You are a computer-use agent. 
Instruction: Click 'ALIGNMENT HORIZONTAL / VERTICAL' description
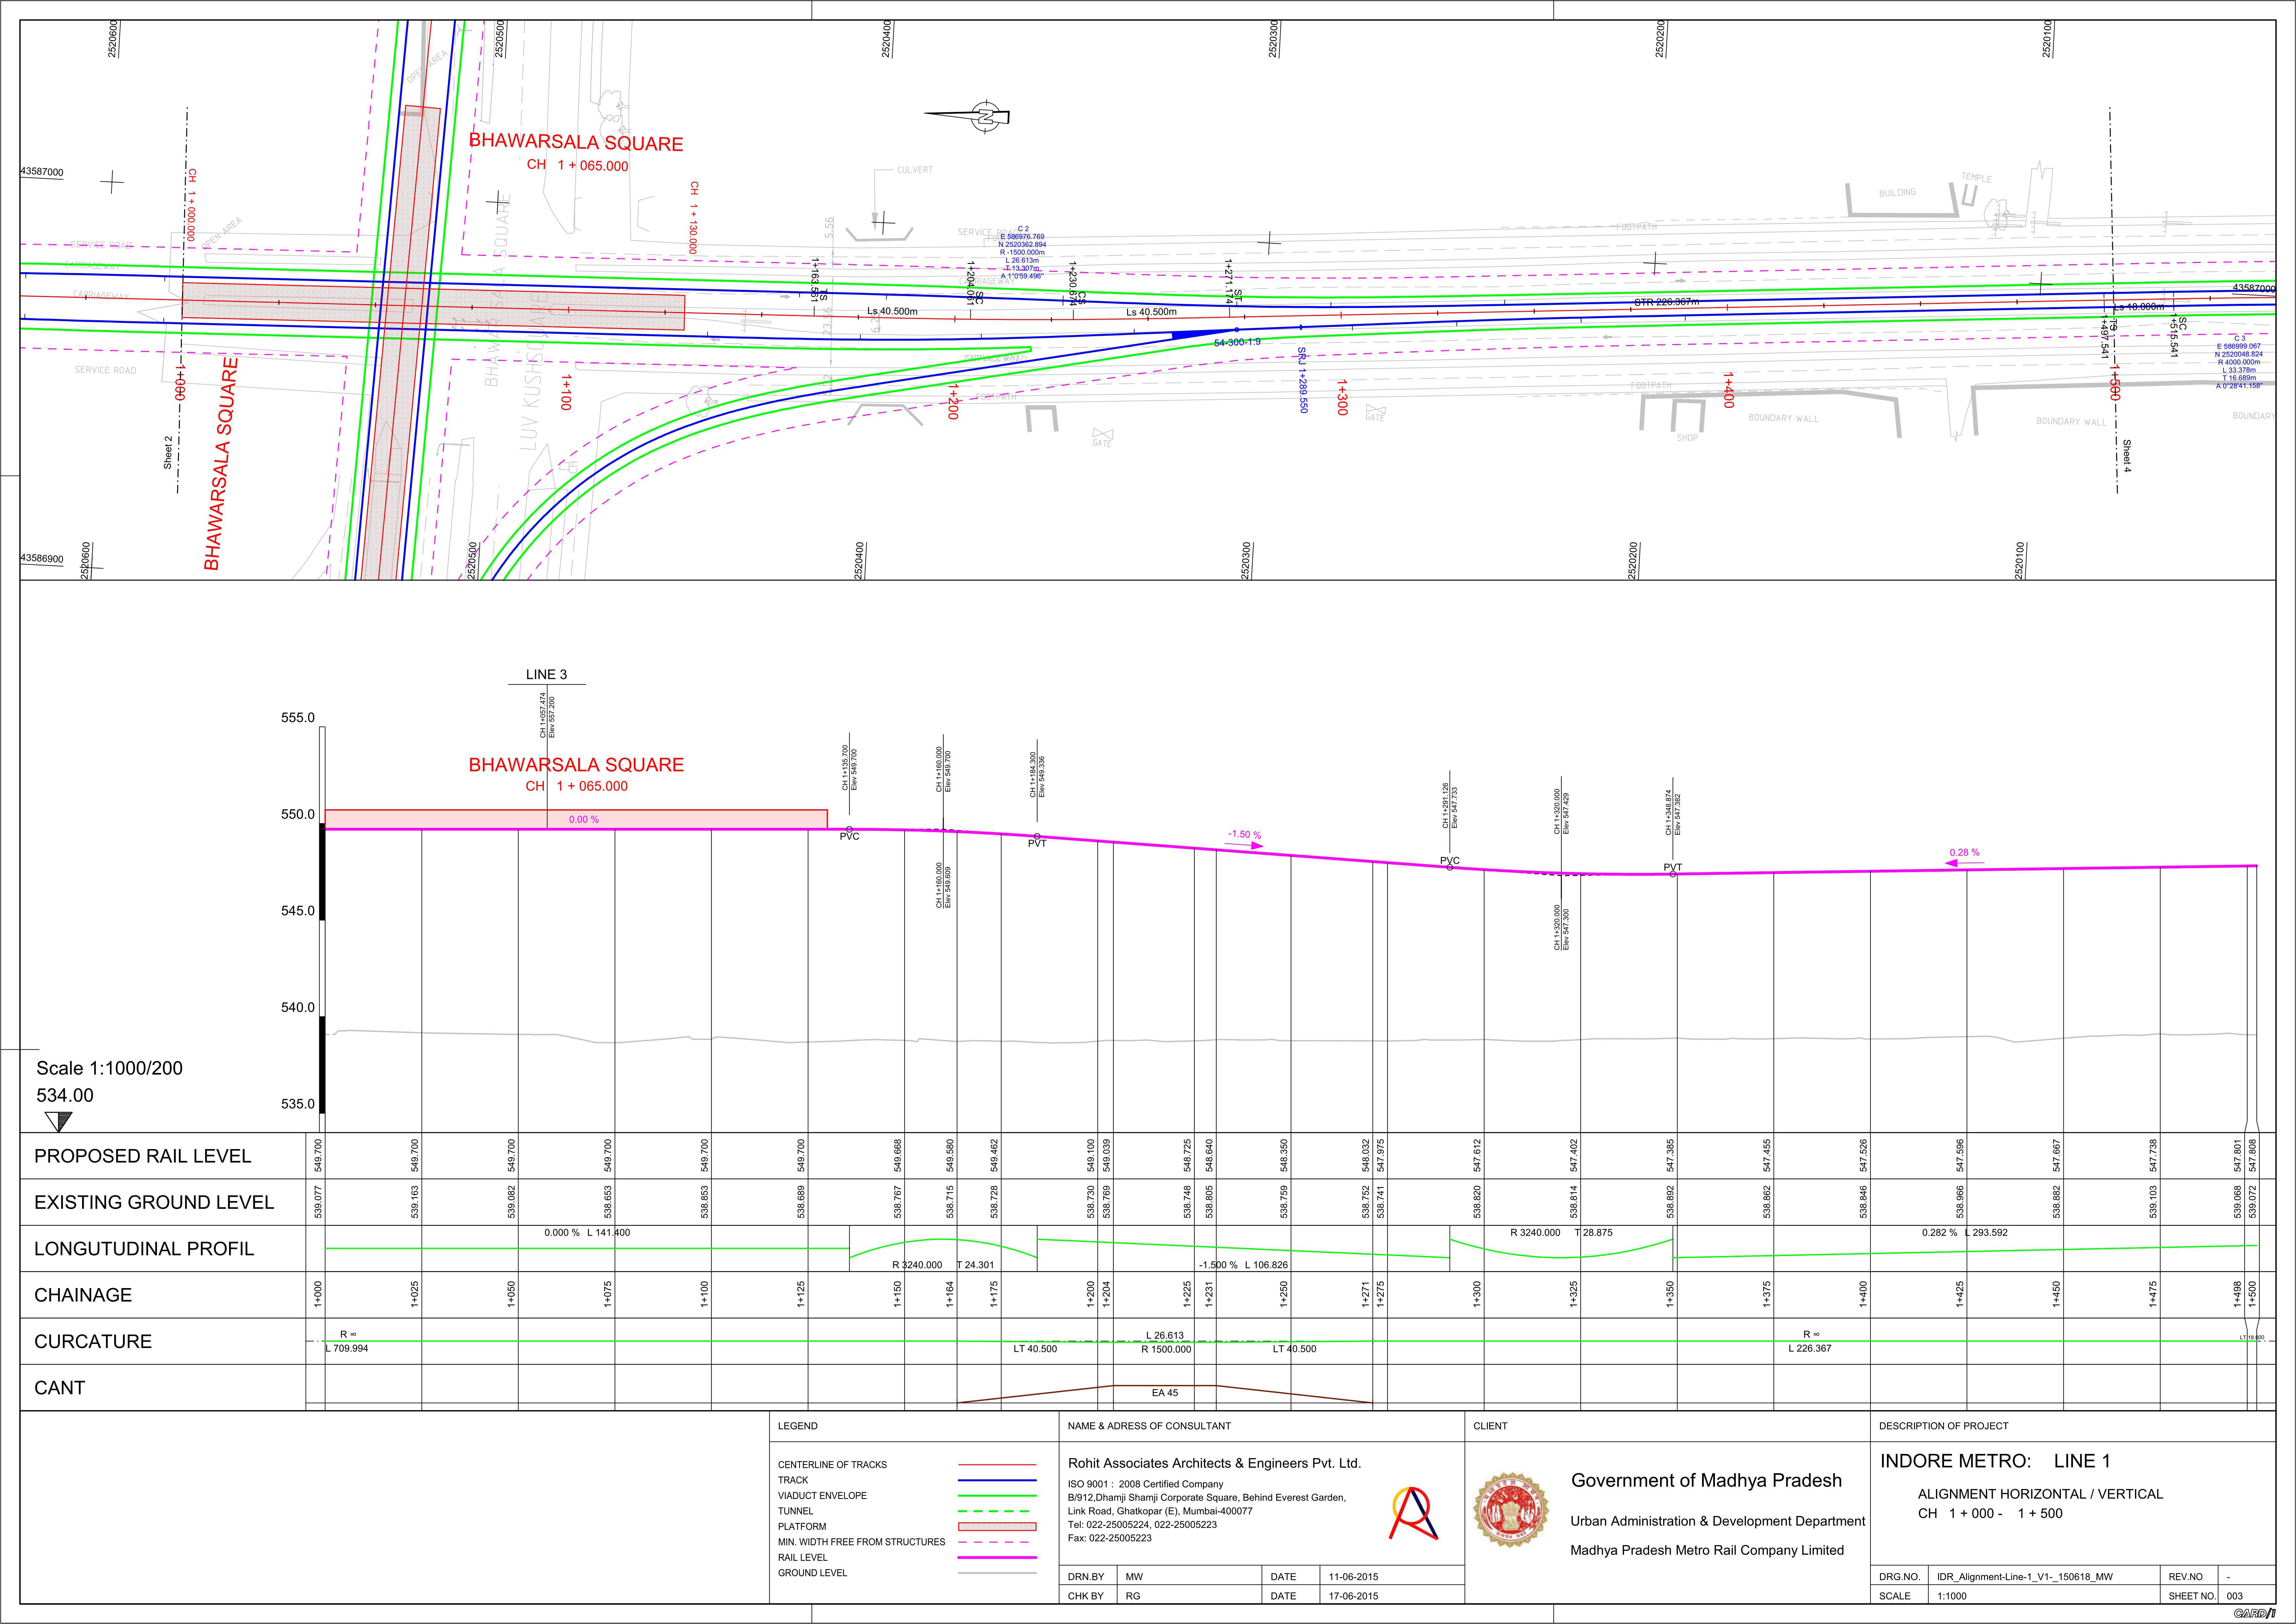(x=2040, y=1494)
